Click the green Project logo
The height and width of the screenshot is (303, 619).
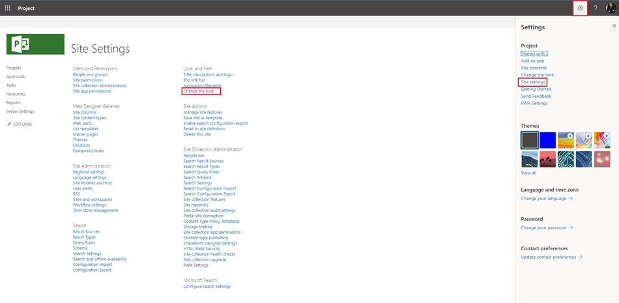36,44
